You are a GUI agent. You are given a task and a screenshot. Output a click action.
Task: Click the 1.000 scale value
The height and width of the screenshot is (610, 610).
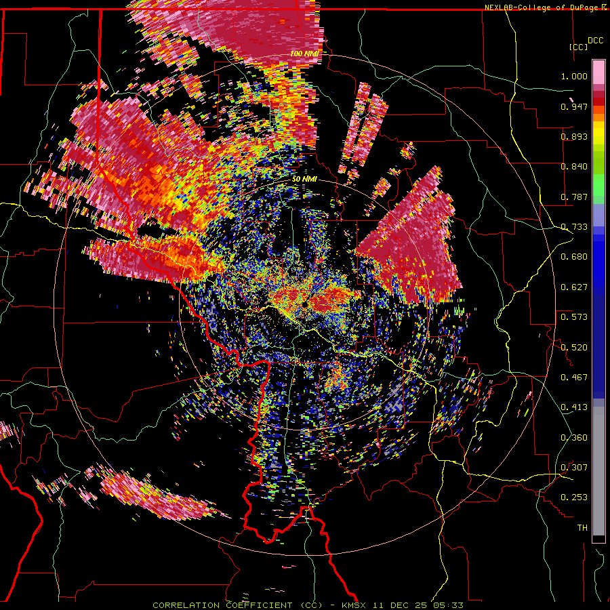[574, 76]
